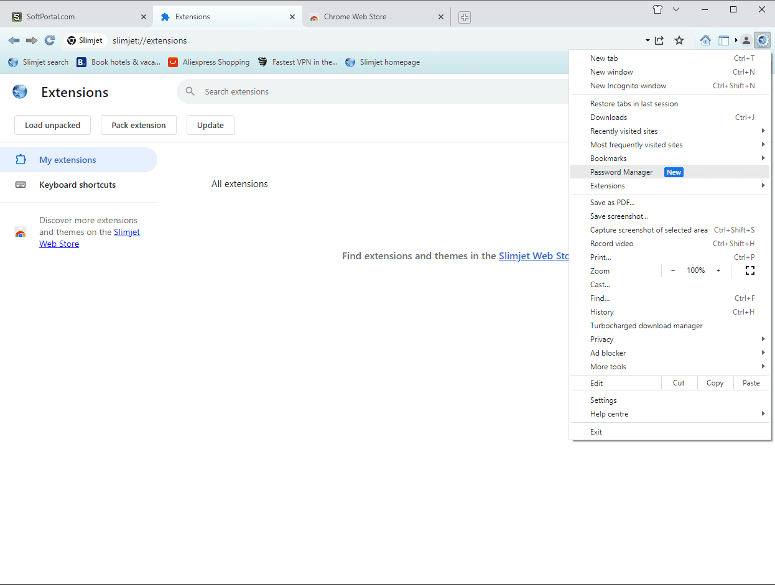
Task: Open Settings from the menu
Action: click(x=670, y=400)
